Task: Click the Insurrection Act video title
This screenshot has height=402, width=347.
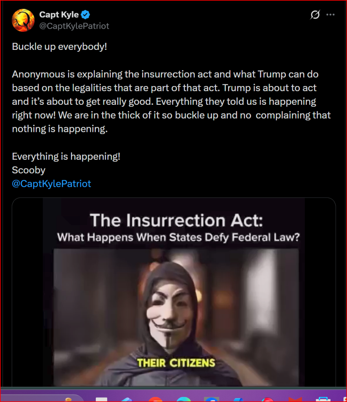Action: [x=176, y=220]
